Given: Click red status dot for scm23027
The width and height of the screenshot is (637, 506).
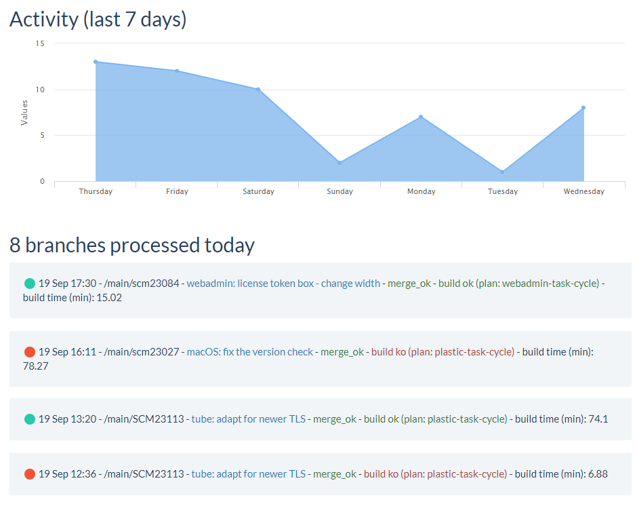Looking at the screenshot, I should 30,352.
